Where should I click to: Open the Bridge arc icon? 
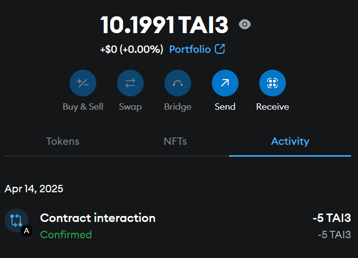pyautogui.click(x=178, y=83)
